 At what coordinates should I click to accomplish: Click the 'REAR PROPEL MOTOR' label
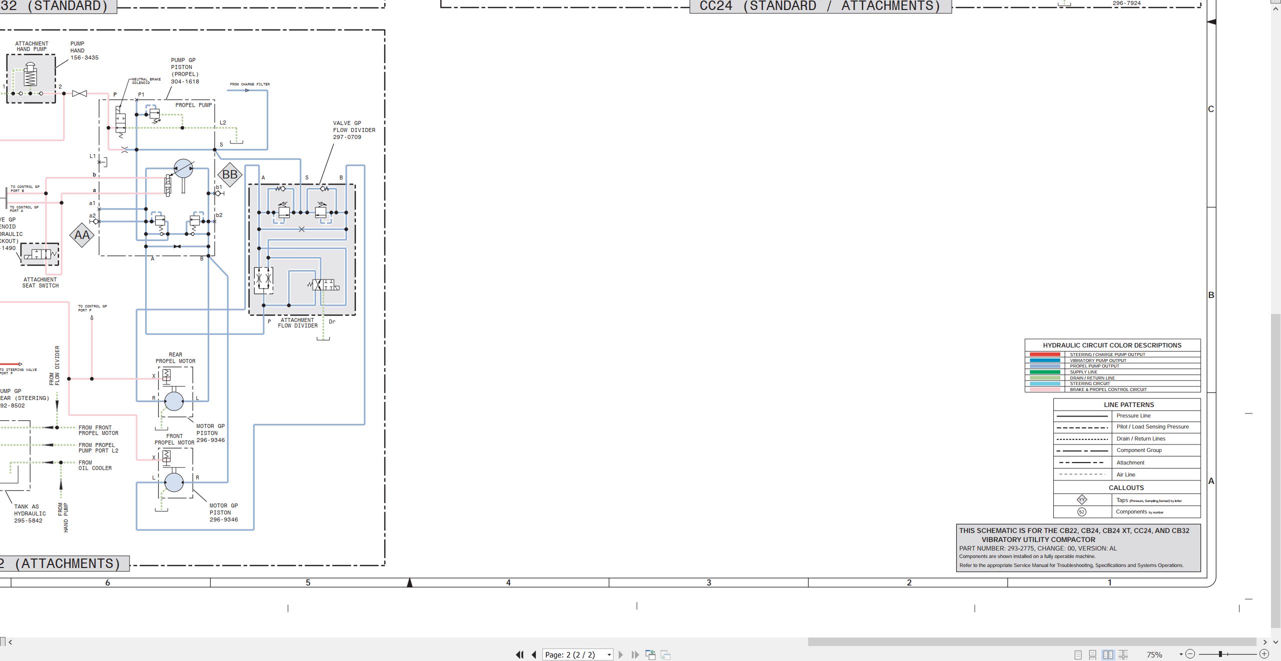click(x=175, y=357)
